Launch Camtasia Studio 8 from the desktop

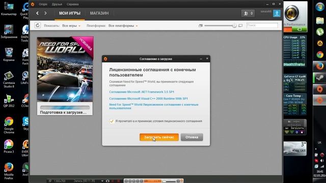point(9,79)
